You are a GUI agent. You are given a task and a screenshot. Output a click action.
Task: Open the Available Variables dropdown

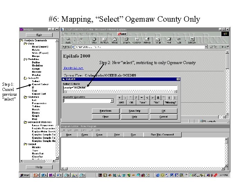coord(112,101)
